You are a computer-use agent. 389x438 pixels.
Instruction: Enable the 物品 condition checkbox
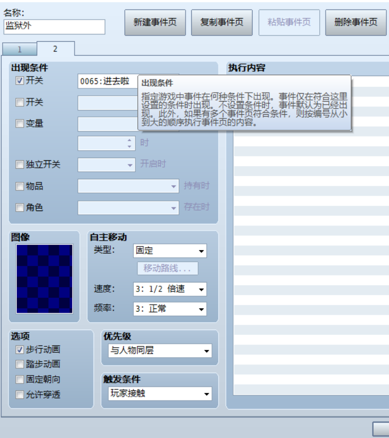point(20,186)
